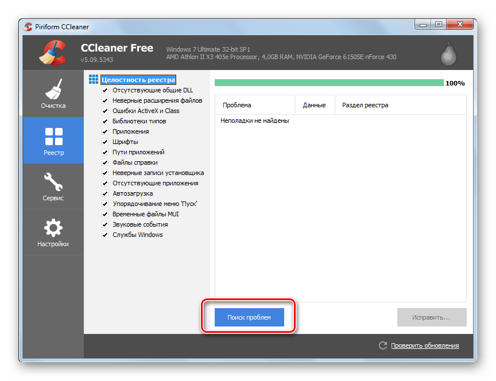
Task: Click the refresh icon next to Проверить обновления
Action: point(383,345)
